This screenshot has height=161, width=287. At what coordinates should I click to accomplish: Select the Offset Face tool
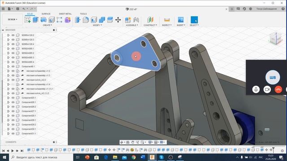110,20
